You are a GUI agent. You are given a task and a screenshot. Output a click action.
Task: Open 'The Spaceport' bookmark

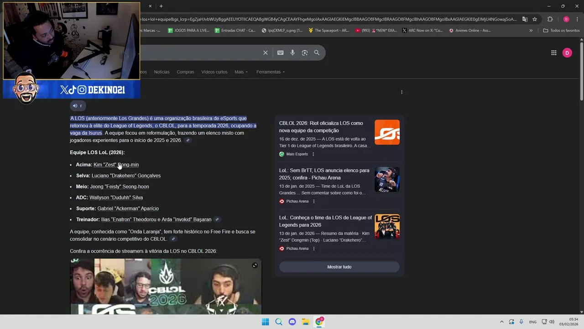tap(328, 31)
